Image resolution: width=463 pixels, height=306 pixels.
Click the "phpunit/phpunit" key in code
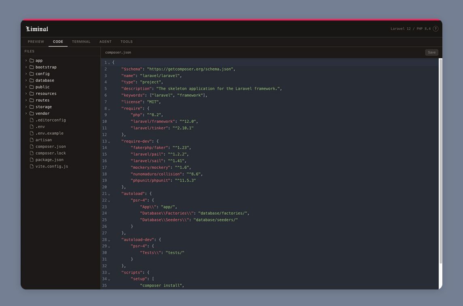pyautogui.click(x=151, y=180)
